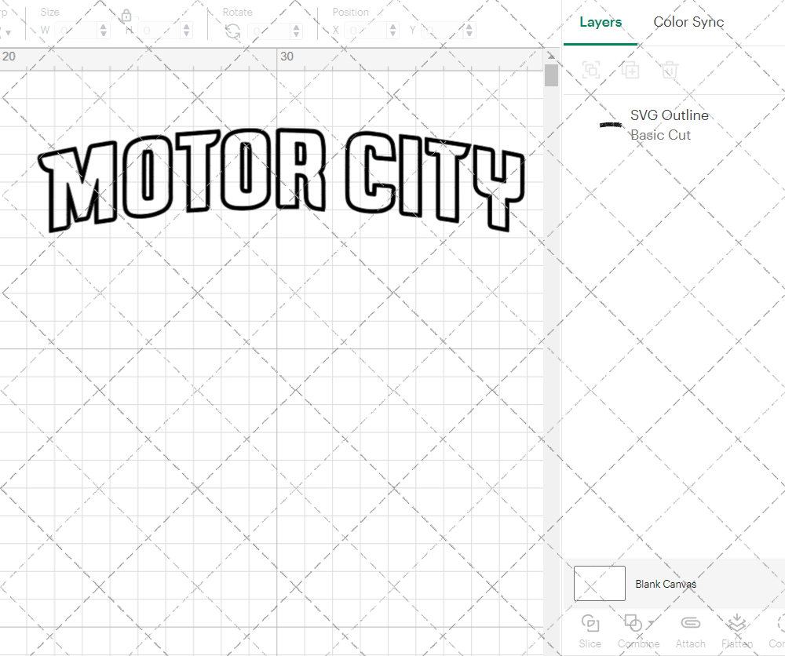The image size is (785, 656).
Task: Open the Color Sync tab
Action: point(688,22)
